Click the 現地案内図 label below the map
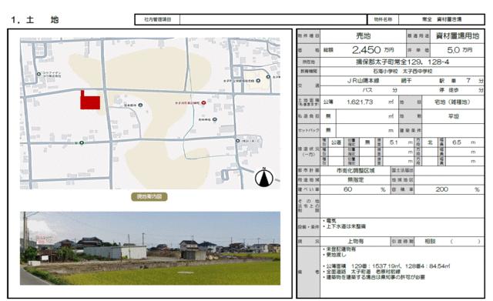Screen dimensions: 493x301 (x=149, y=197)
